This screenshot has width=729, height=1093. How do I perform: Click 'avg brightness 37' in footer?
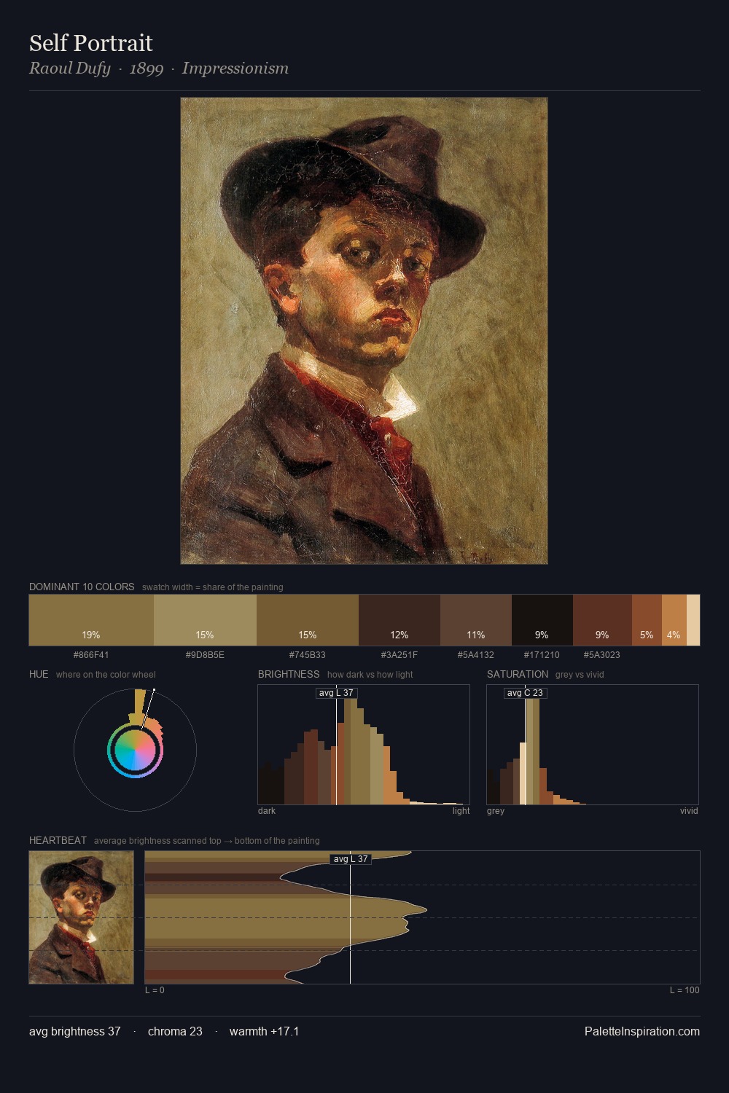(75, 1031)
